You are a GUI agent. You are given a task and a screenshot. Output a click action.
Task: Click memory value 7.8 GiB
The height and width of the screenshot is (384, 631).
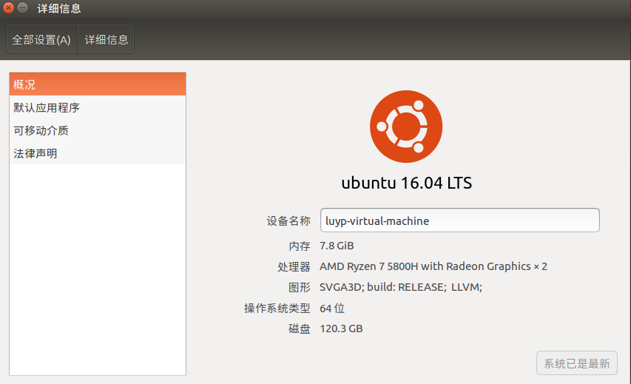337,246
